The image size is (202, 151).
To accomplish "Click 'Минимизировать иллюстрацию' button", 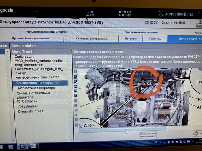I will [148, 135].
